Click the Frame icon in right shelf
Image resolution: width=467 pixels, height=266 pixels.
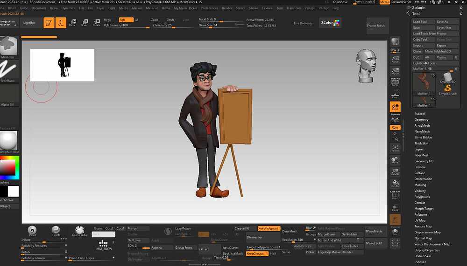(x=395, y=148)
